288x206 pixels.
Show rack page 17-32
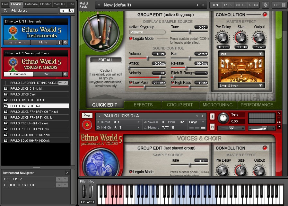click(228, 5)
